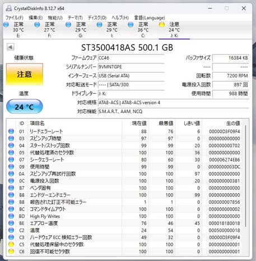Click the interface field USB (Serial ATA)
The height and width of the screenshot is (261, 256).
coord(131,76)
